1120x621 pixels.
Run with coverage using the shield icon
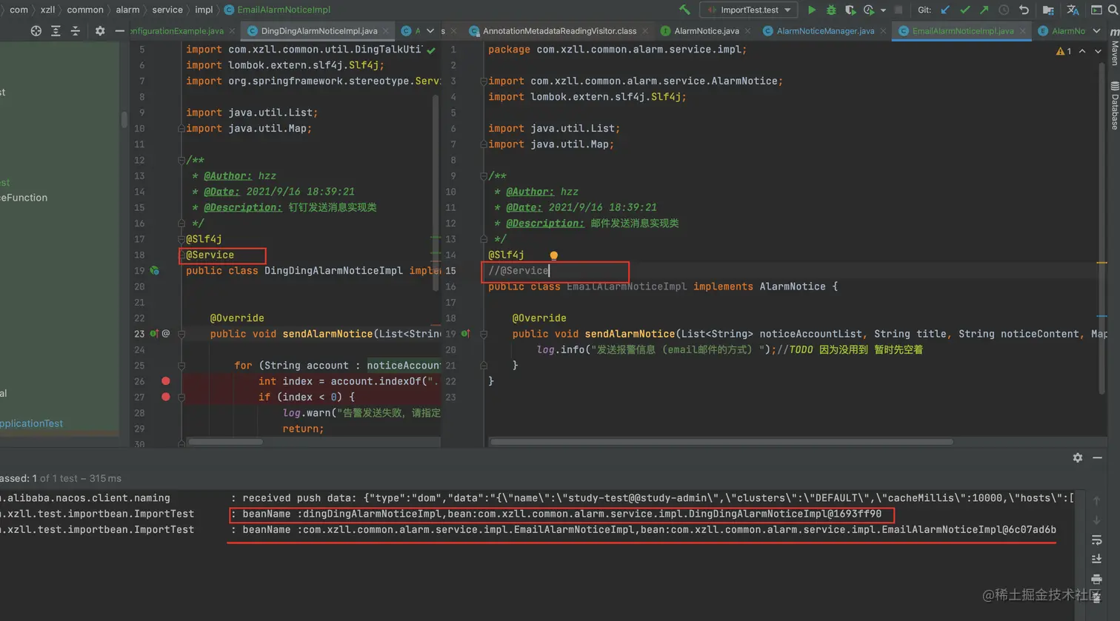[x=850, y=10]
